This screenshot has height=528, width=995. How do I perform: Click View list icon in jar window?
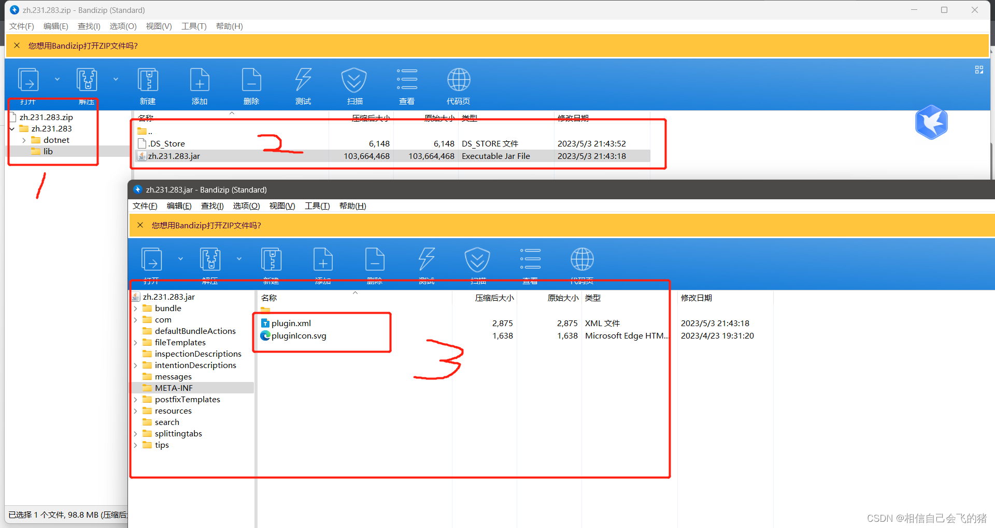click(x=530, y=259)
